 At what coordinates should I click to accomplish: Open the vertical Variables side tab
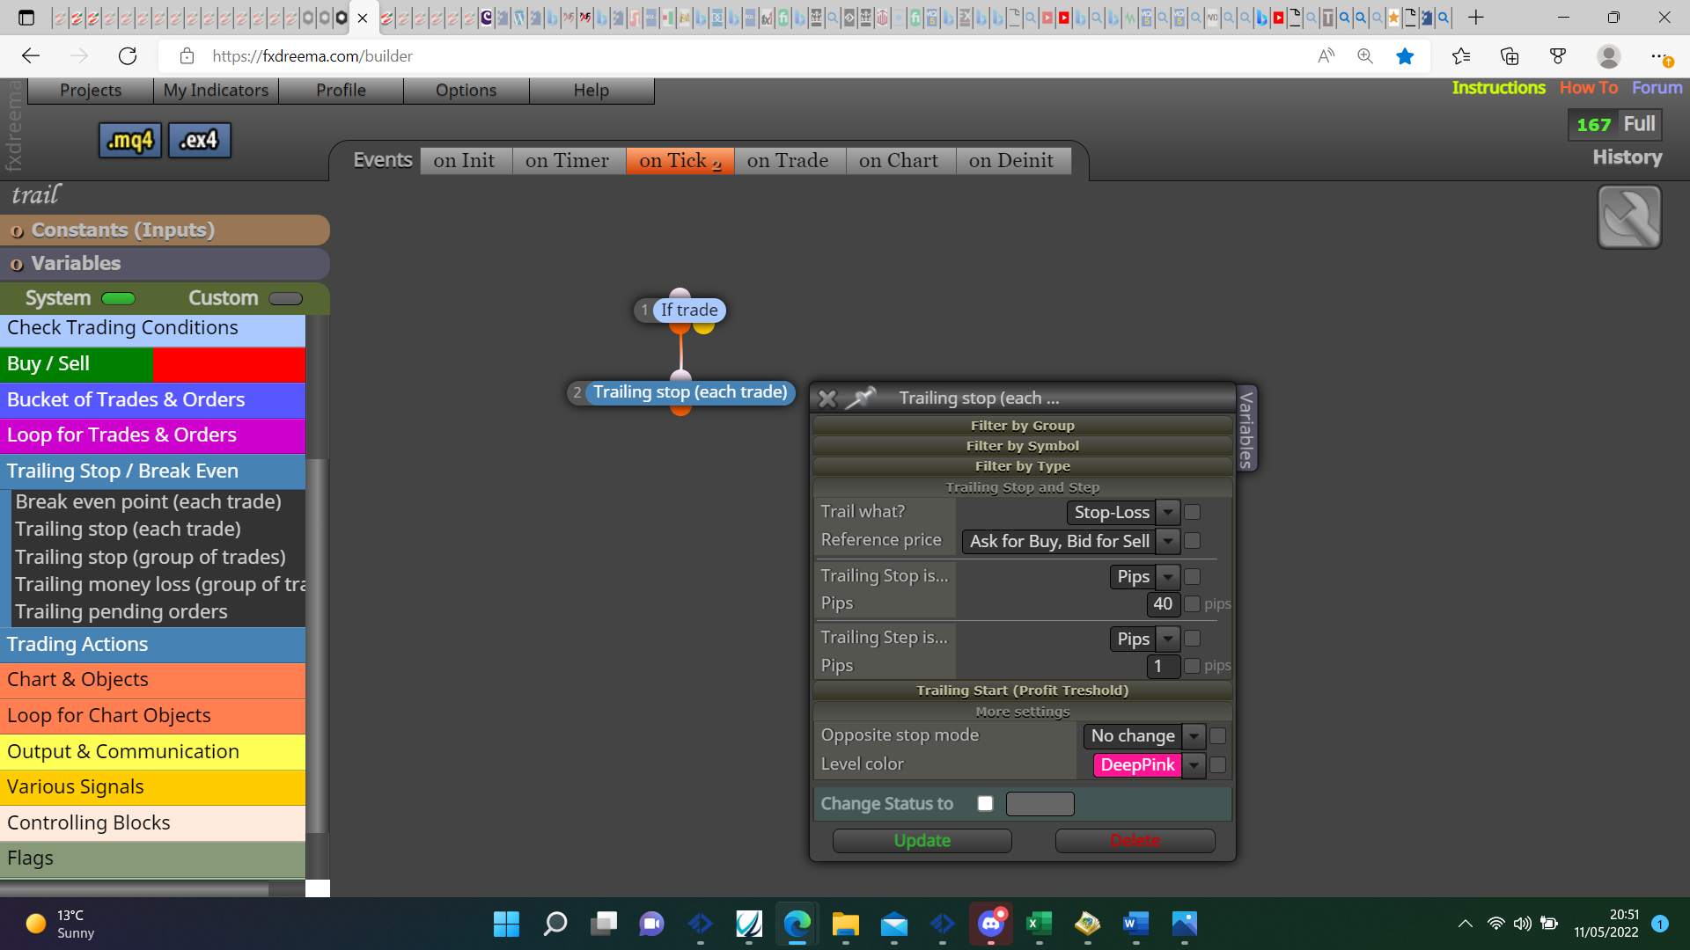point(1246,428)
